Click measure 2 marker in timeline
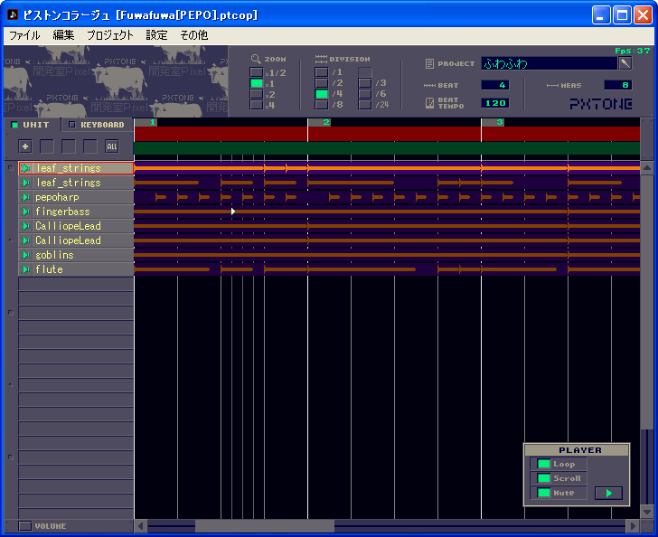658x537 pixels. 319,122
